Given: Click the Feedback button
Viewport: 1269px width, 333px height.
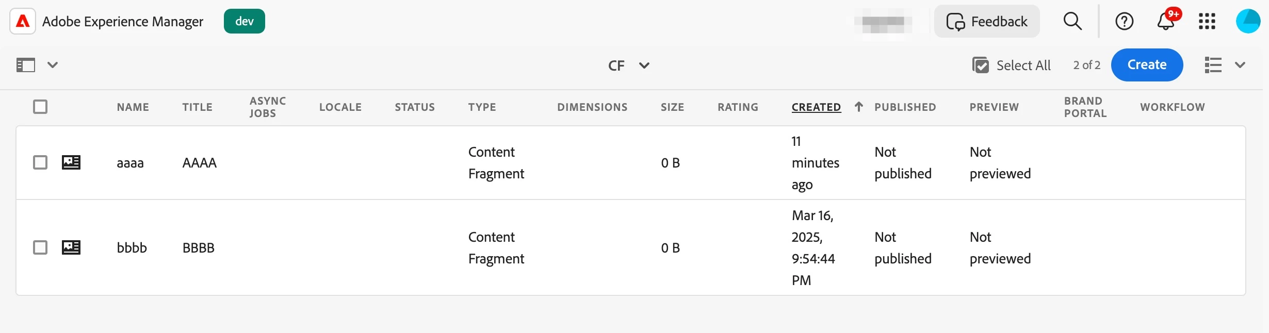Looking at the screenshot, I should [987, 21].
